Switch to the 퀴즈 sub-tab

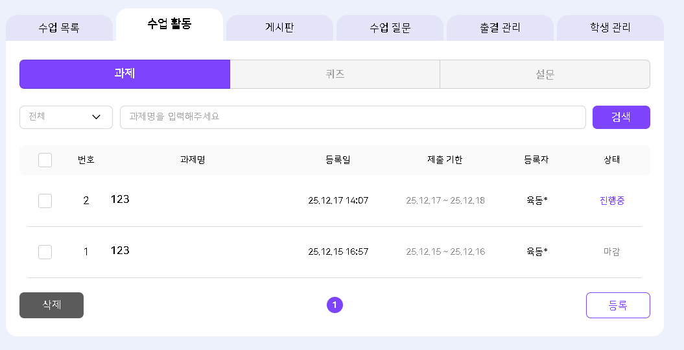click(x=335, y=75)
